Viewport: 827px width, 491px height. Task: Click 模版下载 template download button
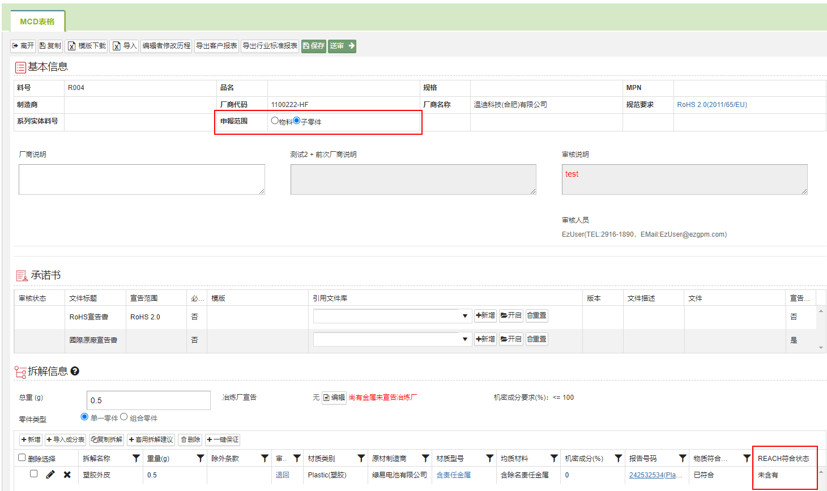point(87,46)
